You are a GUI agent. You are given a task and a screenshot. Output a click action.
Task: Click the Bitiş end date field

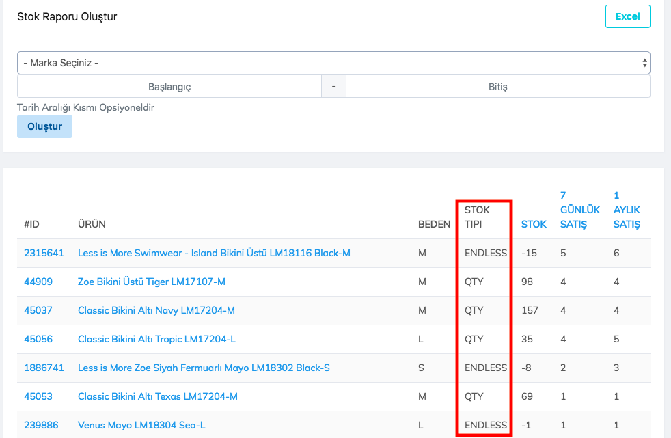497,87
